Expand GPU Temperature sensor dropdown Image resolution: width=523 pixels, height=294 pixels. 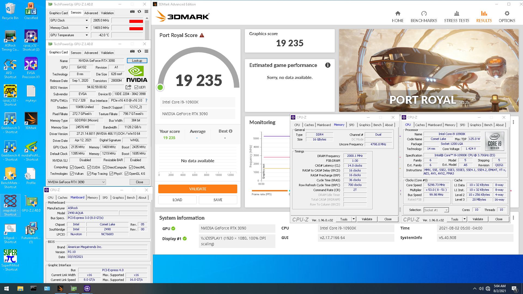coord(87,35)
